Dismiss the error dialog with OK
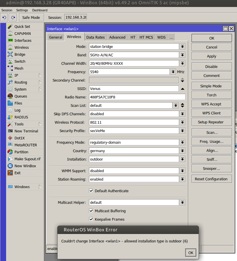Screen dimensions: 237x261 (191, 253)
